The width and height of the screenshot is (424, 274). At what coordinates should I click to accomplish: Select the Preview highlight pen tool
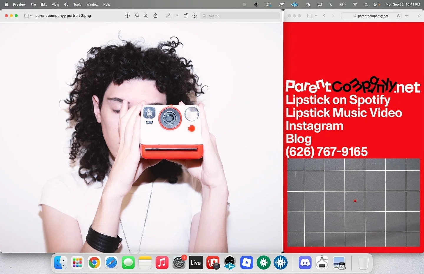pos(168,16)
